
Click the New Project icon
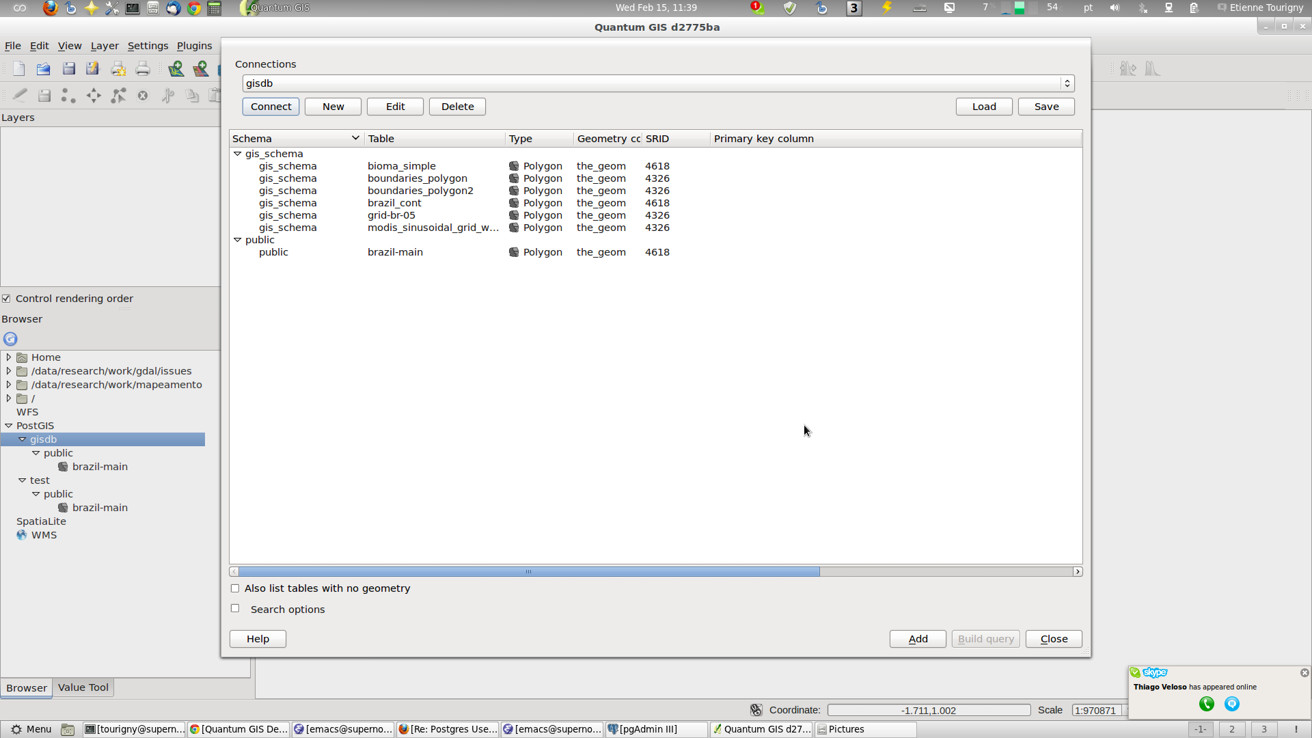[x=18, y=68]
